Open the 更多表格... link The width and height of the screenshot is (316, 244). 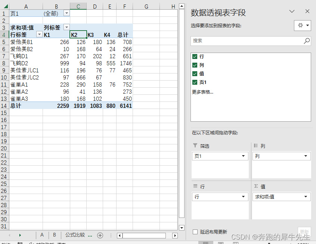[202, 92]
